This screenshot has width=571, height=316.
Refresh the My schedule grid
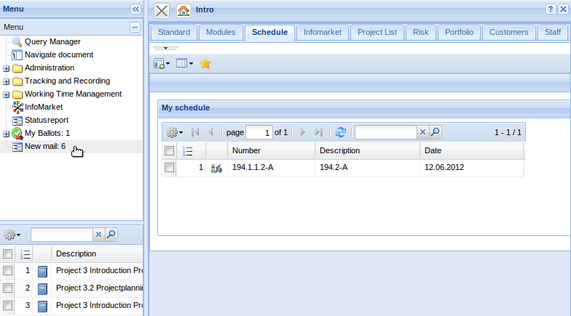tap(341, 132)
